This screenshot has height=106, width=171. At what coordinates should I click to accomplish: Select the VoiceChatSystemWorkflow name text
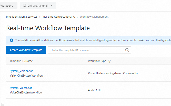[x=26, y=92]
